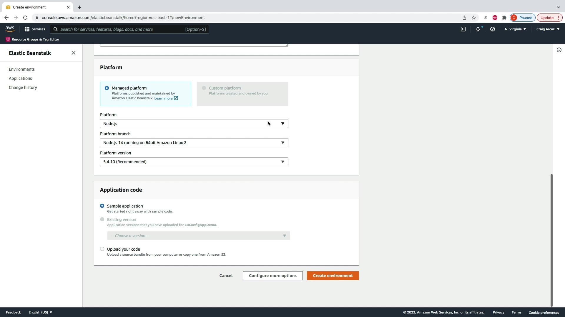
Task: Open info panel icon at right edge
Action: 559,50
